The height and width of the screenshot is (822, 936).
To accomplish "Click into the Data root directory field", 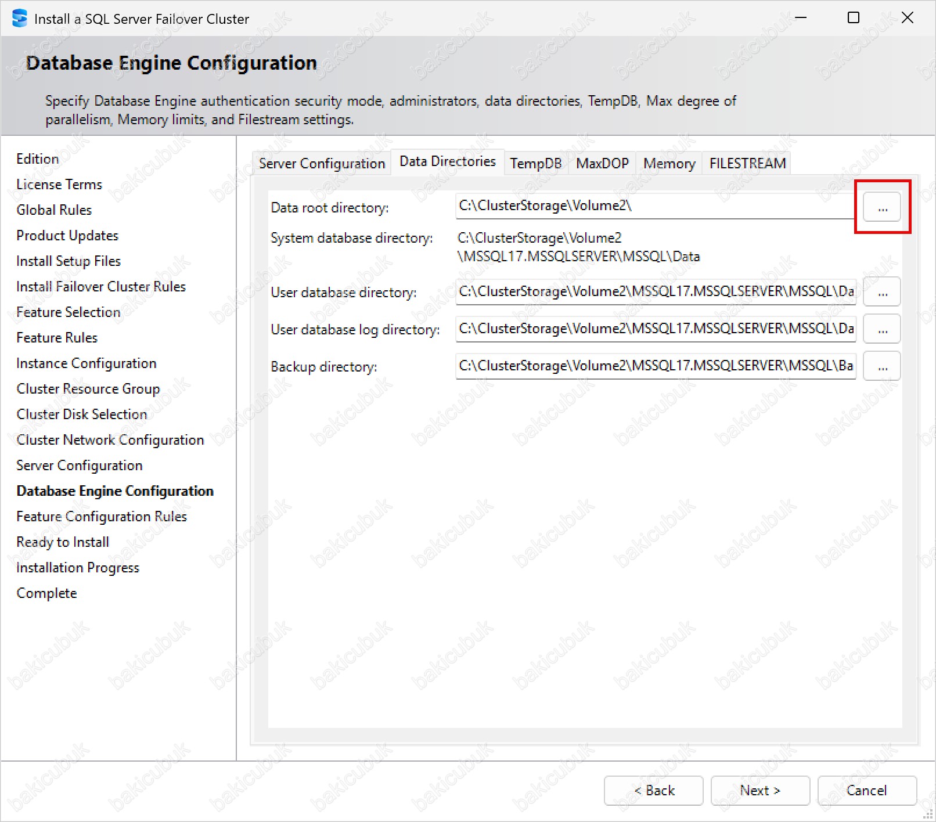I will [655, 206].
